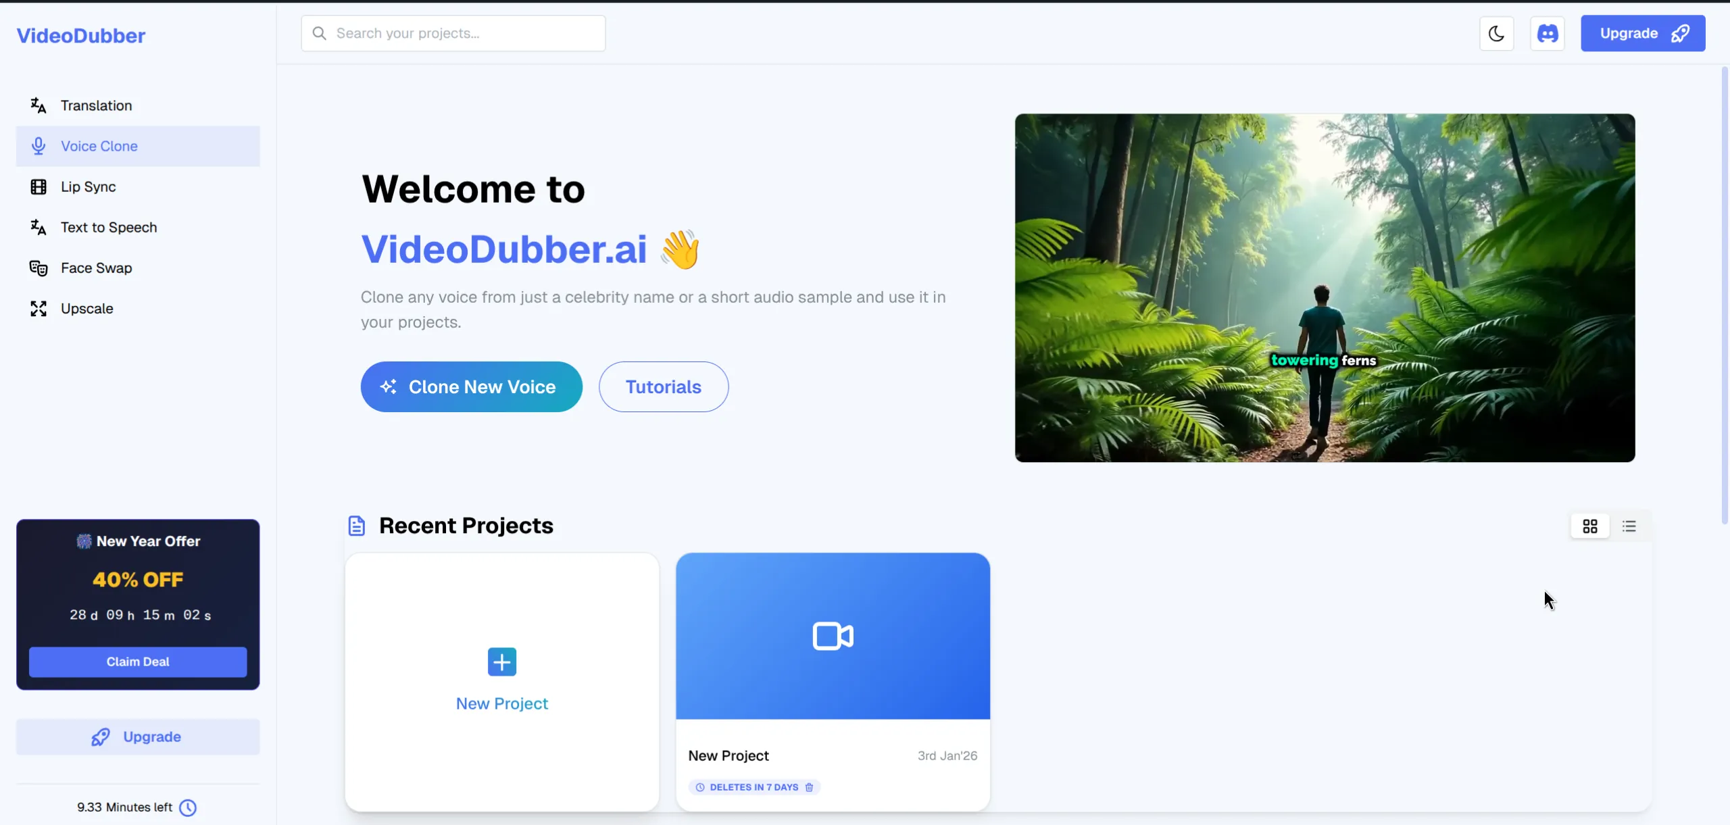Switch to grid view layout
Image resolution: width=1730 pixels, height=825 pixels.
pos(1590,526)
